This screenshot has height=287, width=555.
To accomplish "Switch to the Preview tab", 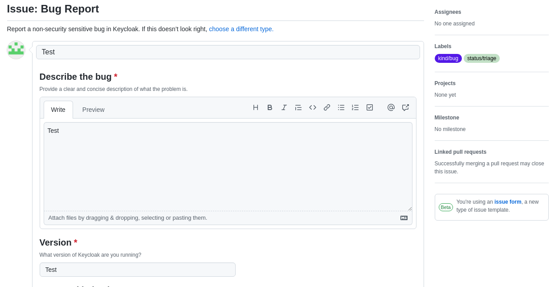I will point(94,110).
